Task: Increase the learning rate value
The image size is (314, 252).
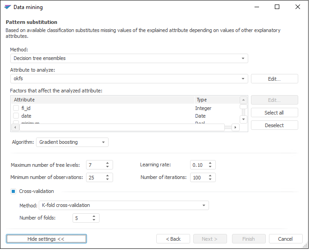Action: coord(210,163)
